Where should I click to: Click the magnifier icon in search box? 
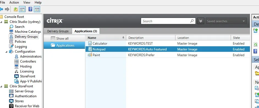coord(192,21)
